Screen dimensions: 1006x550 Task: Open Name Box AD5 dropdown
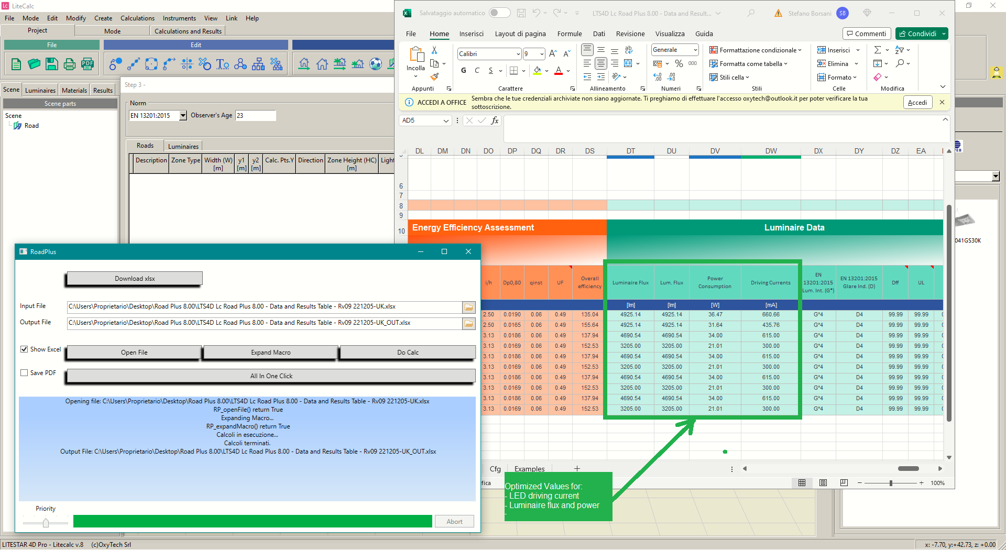[446, 121]
